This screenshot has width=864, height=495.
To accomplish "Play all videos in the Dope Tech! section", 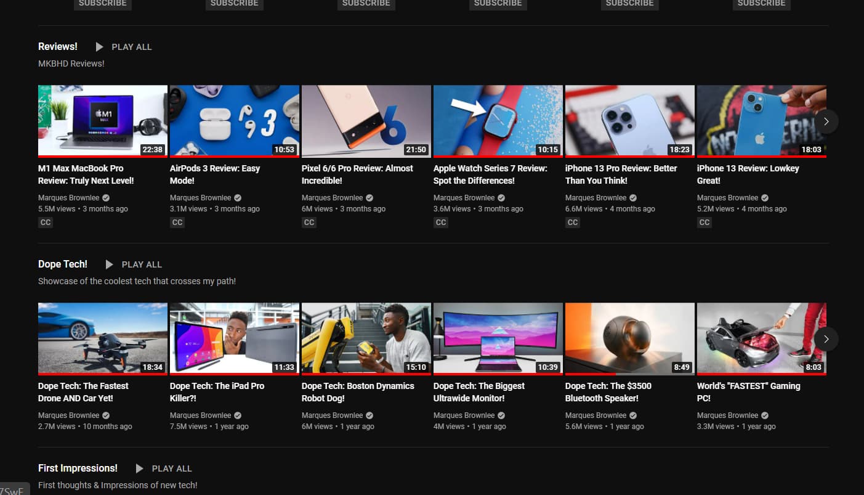I will pos(133,264).
